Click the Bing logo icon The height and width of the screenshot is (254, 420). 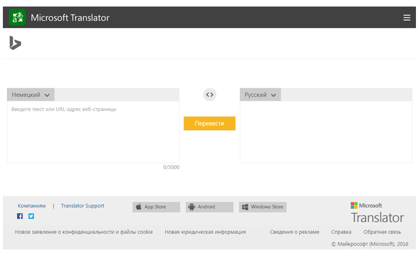pos(15,43)
